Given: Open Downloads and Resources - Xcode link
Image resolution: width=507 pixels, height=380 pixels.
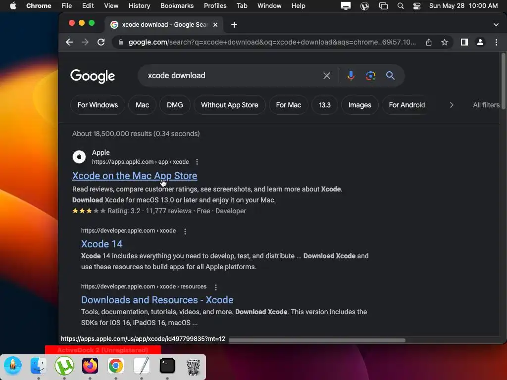Looking at the screenshot, I should click(x=157, y=300).
